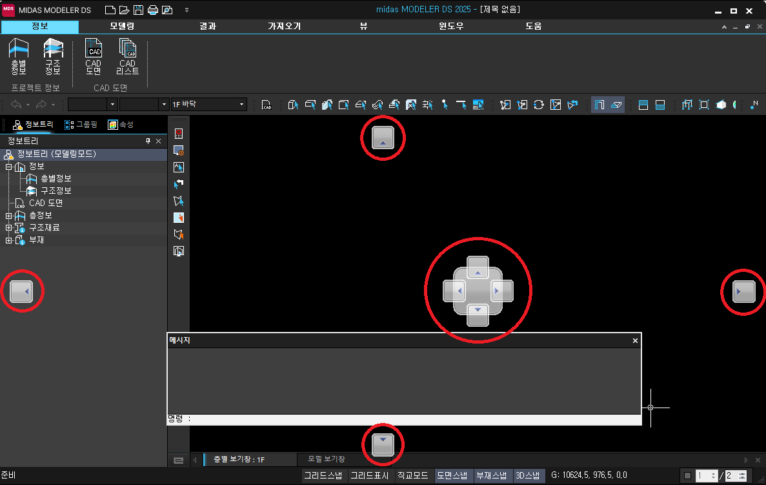Click the CAD 도면 ribbon icon
The height and width of the screenshot is (485, 766).
coord(94,57)
